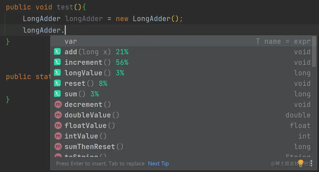Screen dimensions: 319x172
Task: Click the method icon beside floatValue()
Action: tap(58, 125)
